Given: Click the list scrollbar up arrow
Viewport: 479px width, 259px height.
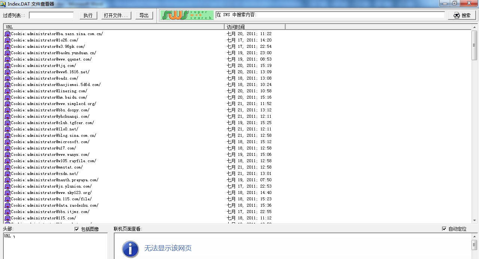Looking at the screenshot, I should tap(475, 27).
